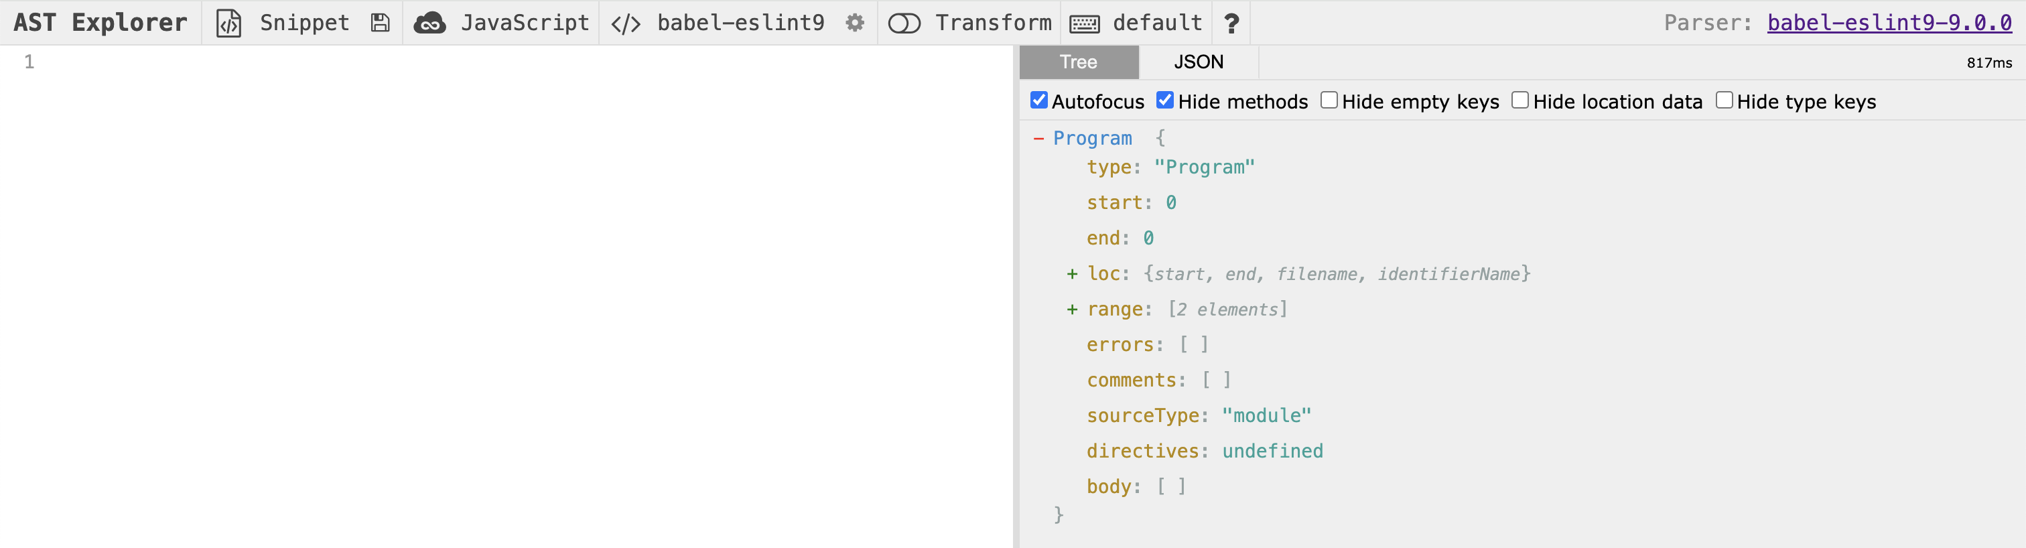Click the Snippet file code icon

pos(228,23)
